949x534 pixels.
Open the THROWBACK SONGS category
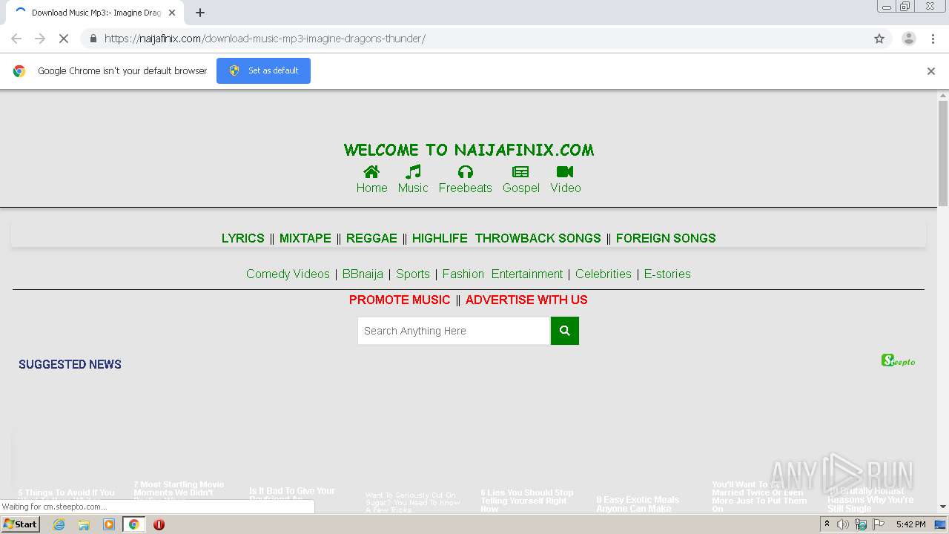point(538,238)
